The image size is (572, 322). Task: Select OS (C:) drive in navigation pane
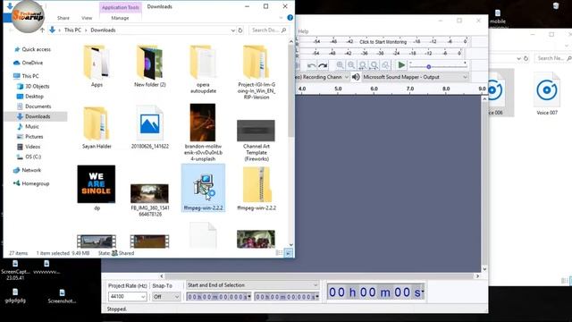(33, 157)
